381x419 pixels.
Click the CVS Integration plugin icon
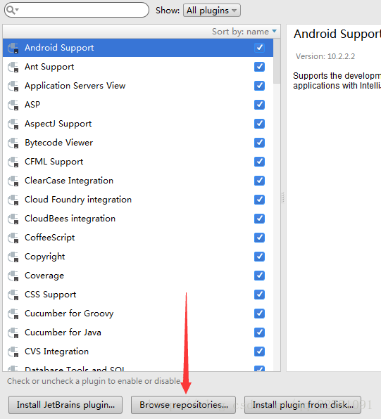[13, 352]
